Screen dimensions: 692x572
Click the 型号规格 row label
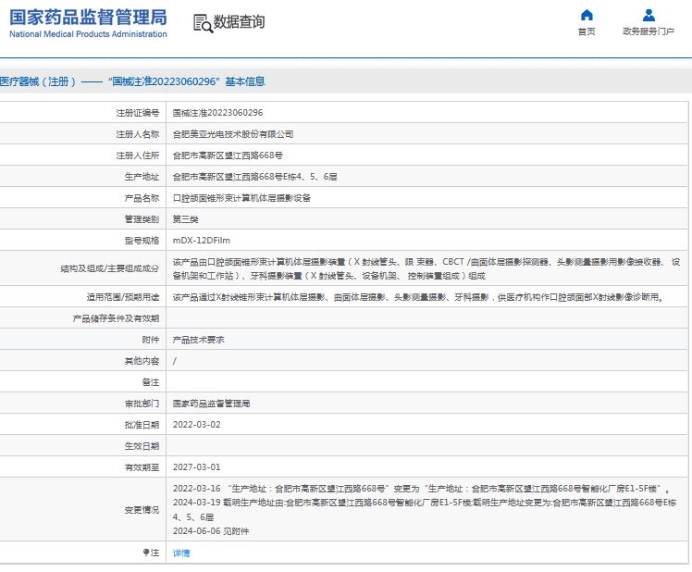tap(142, 241)
